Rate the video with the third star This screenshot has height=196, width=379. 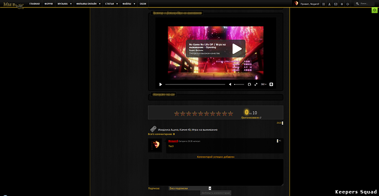pos(189,113)
